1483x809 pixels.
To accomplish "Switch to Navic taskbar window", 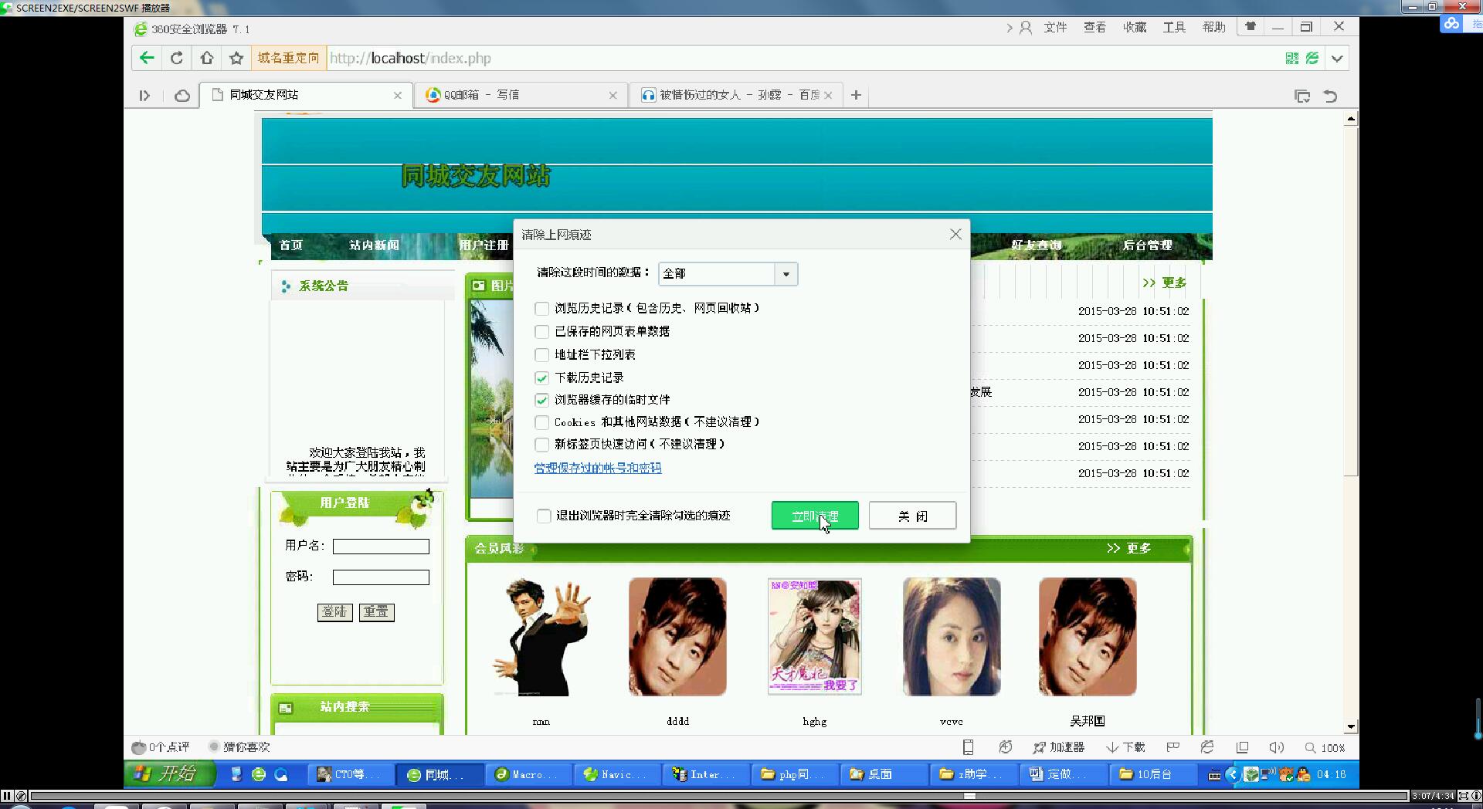I will pyautogui.click(x=618, y=774).
